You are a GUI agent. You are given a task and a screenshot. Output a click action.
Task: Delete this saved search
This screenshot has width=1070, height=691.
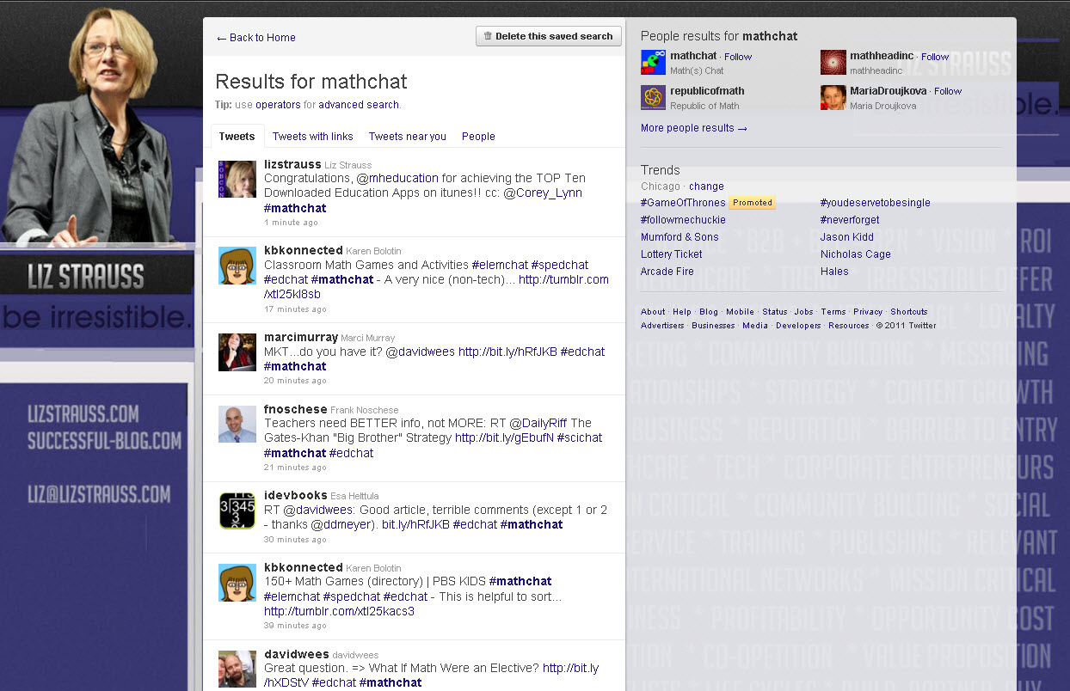point(548,36)
